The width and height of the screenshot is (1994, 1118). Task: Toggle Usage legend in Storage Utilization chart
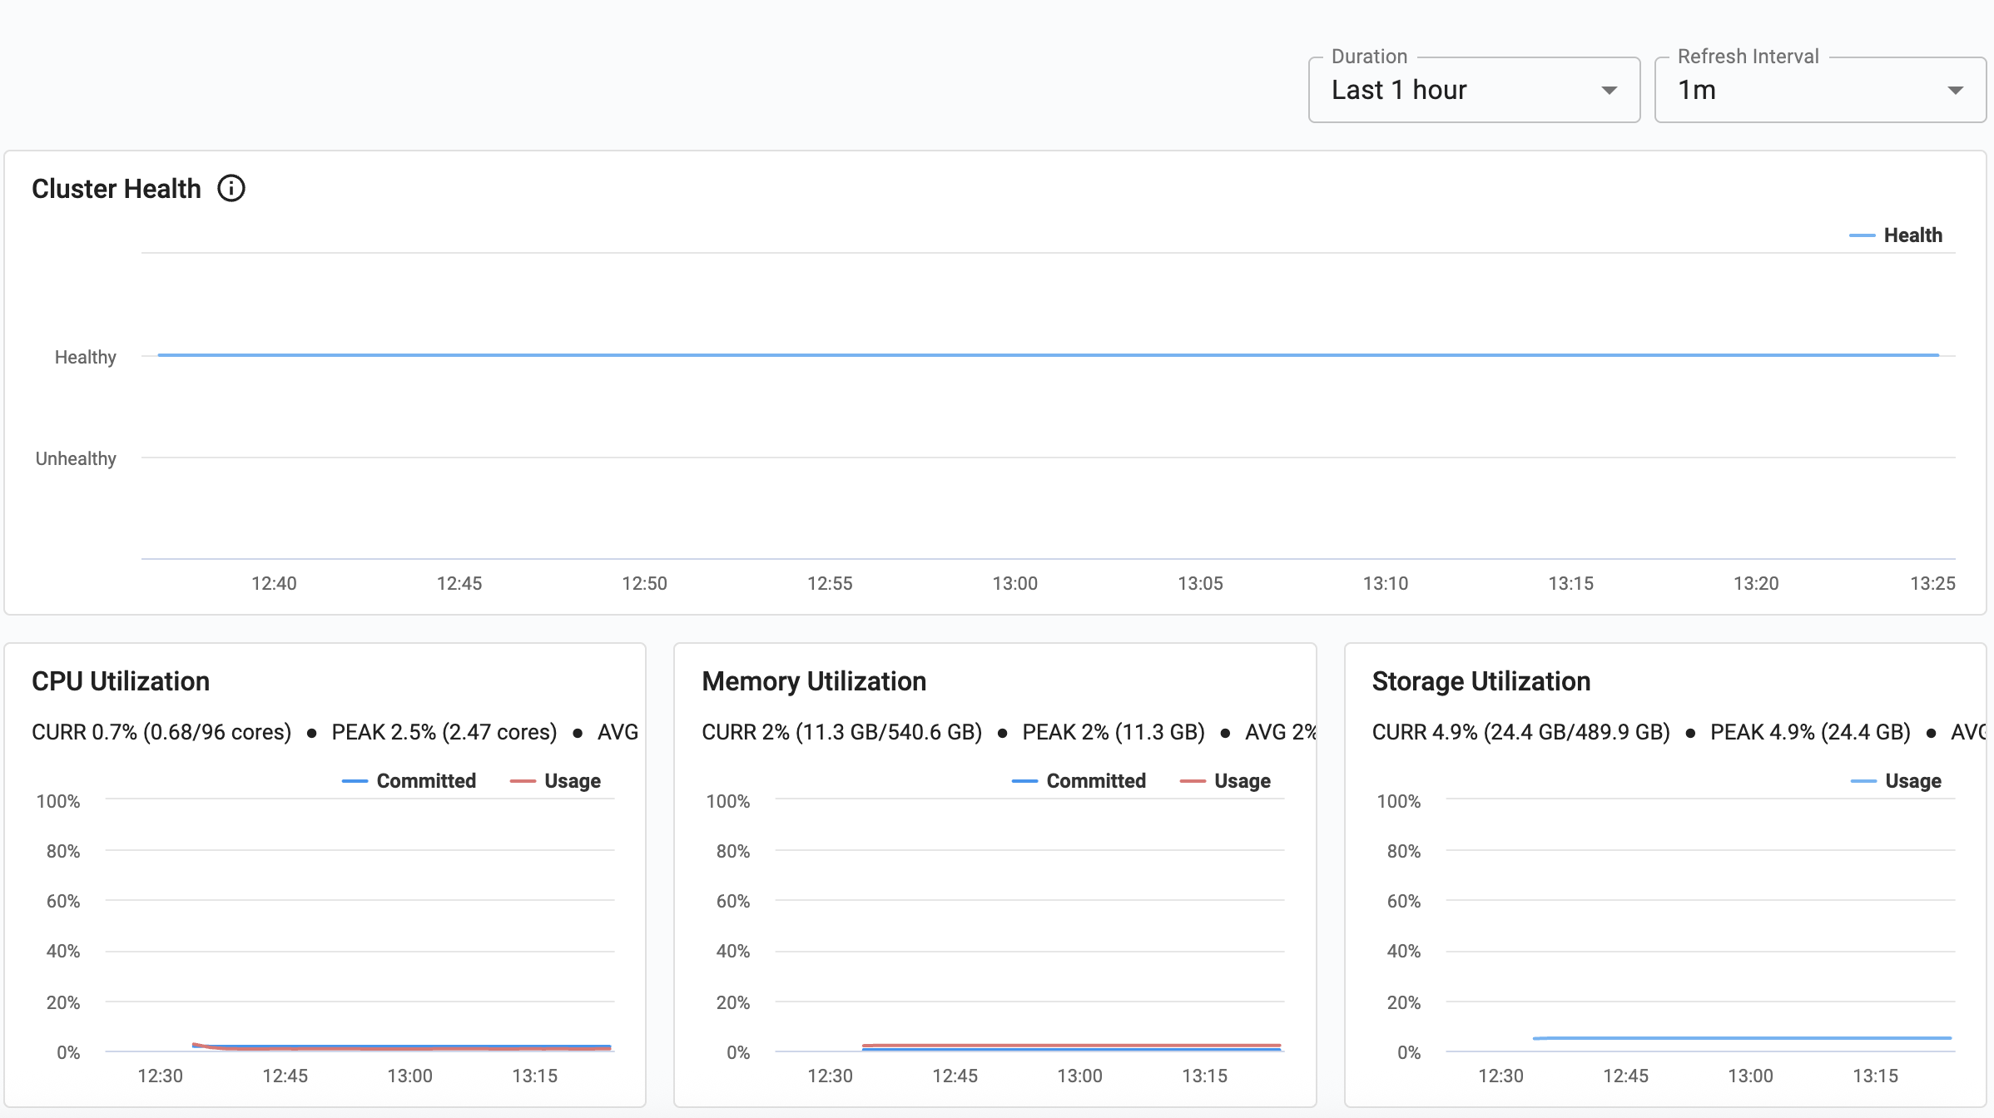[1896, 781]
